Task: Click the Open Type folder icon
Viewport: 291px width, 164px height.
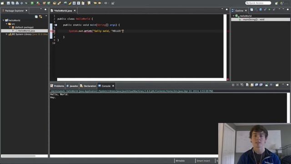Action: [55, 3]
